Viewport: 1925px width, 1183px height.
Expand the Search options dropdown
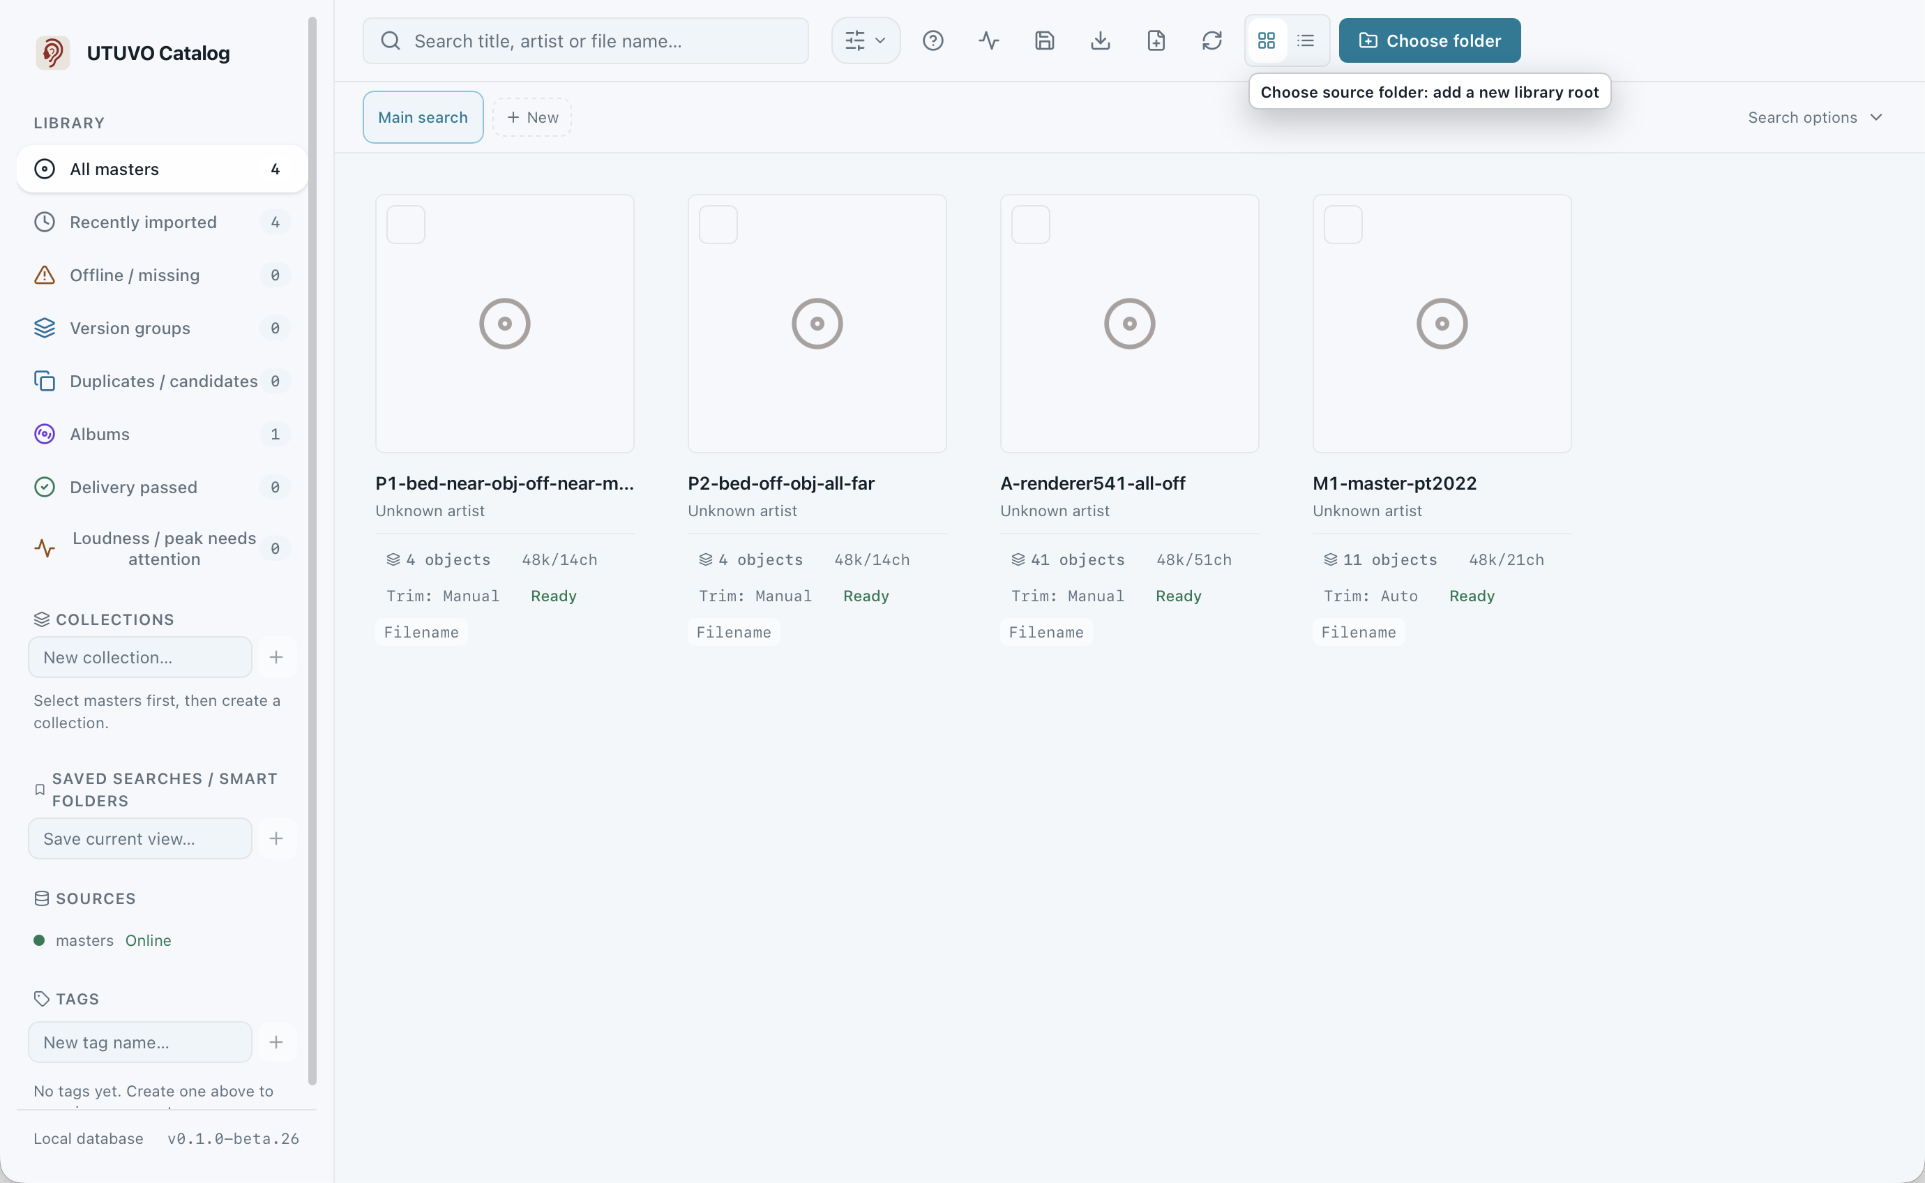(1815, 117)
